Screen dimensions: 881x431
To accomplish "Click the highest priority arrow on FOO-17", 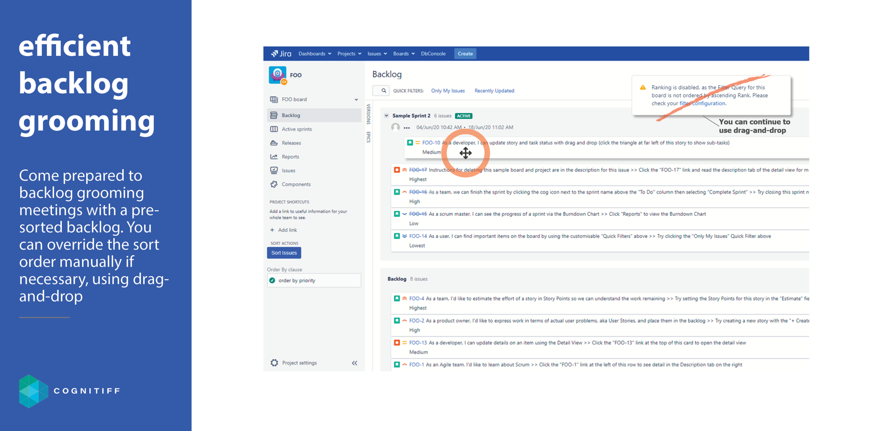I will (404, 170).
